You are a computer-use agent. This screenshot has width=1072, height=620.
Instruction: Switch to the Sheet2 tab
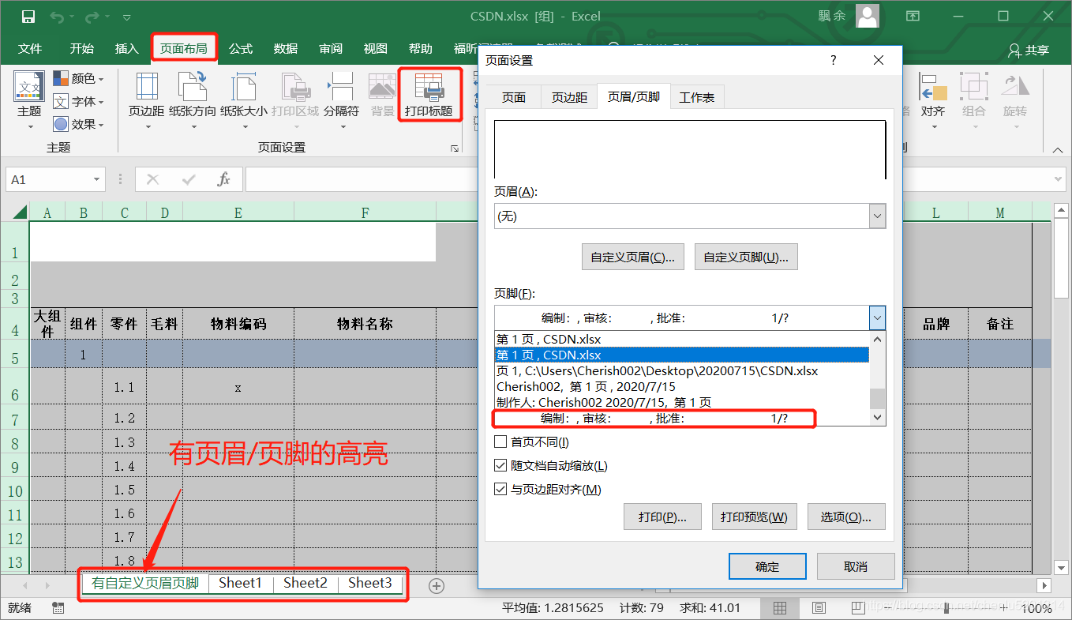305,583
